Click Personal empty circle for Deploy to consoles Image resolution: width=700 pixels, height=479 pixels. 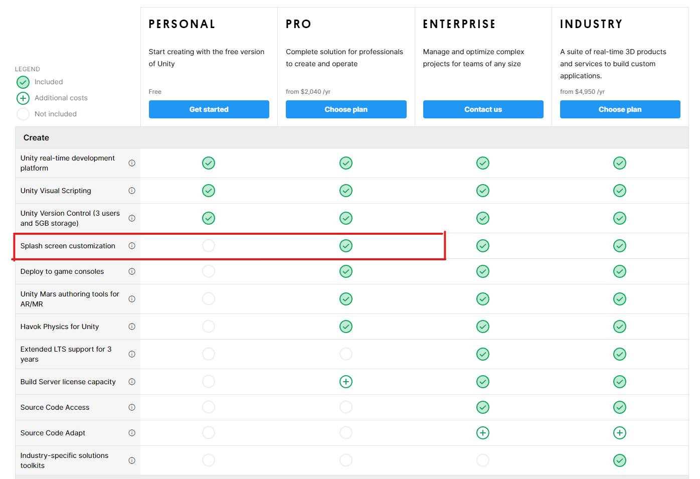click(x=209, y=271)
